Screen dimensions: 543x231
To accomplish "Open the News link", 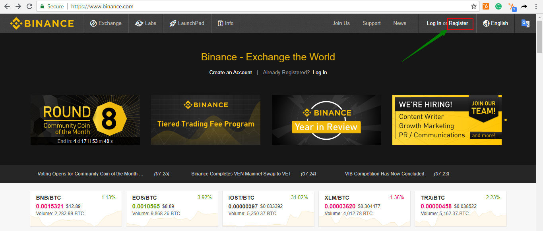I will [x=400, y=23].
